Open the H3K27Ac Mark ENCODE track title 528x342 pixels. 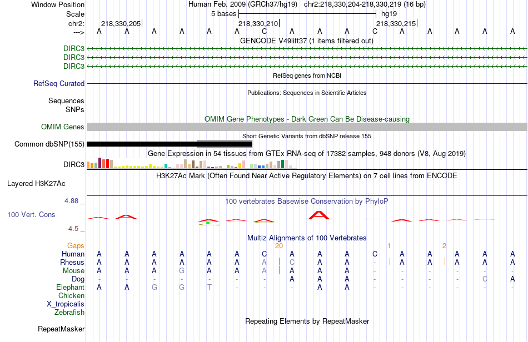click(x=307, y=175)
